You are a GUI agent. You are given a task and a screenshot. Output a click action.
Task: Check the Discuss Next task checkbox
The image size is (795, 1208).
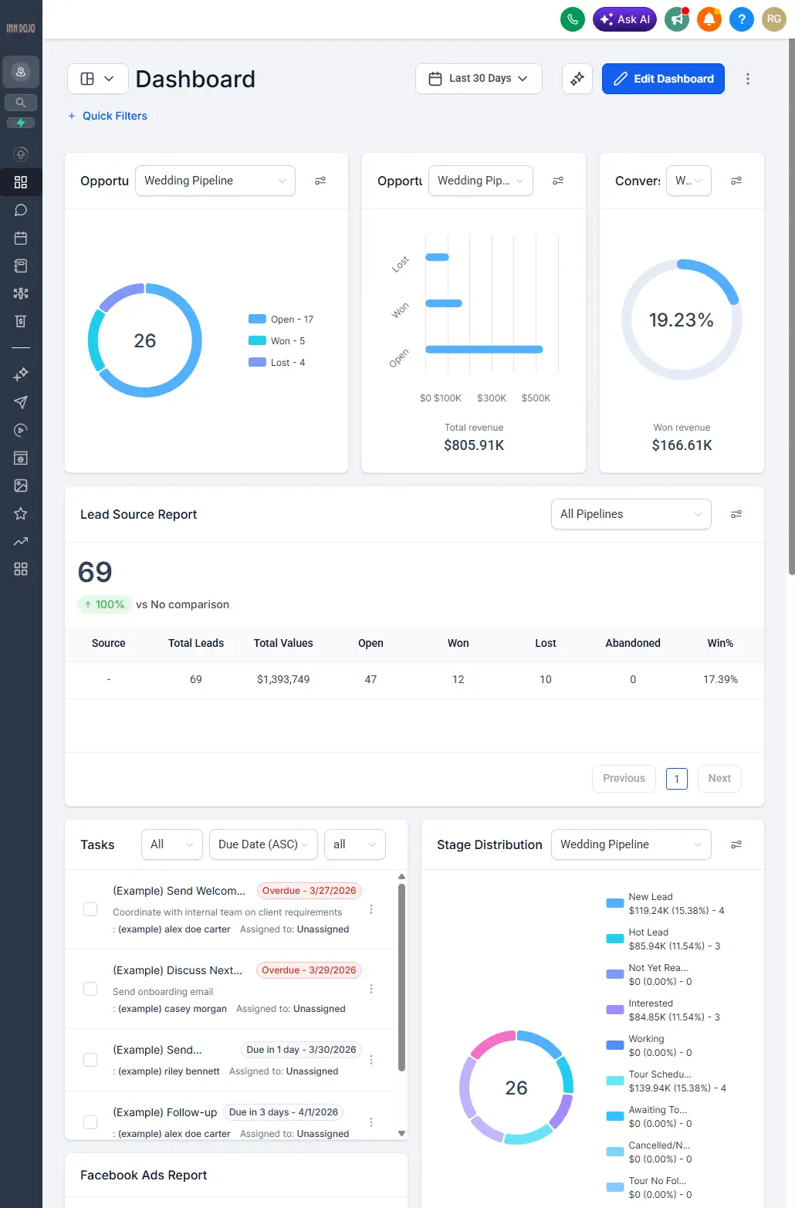point(90,989)
